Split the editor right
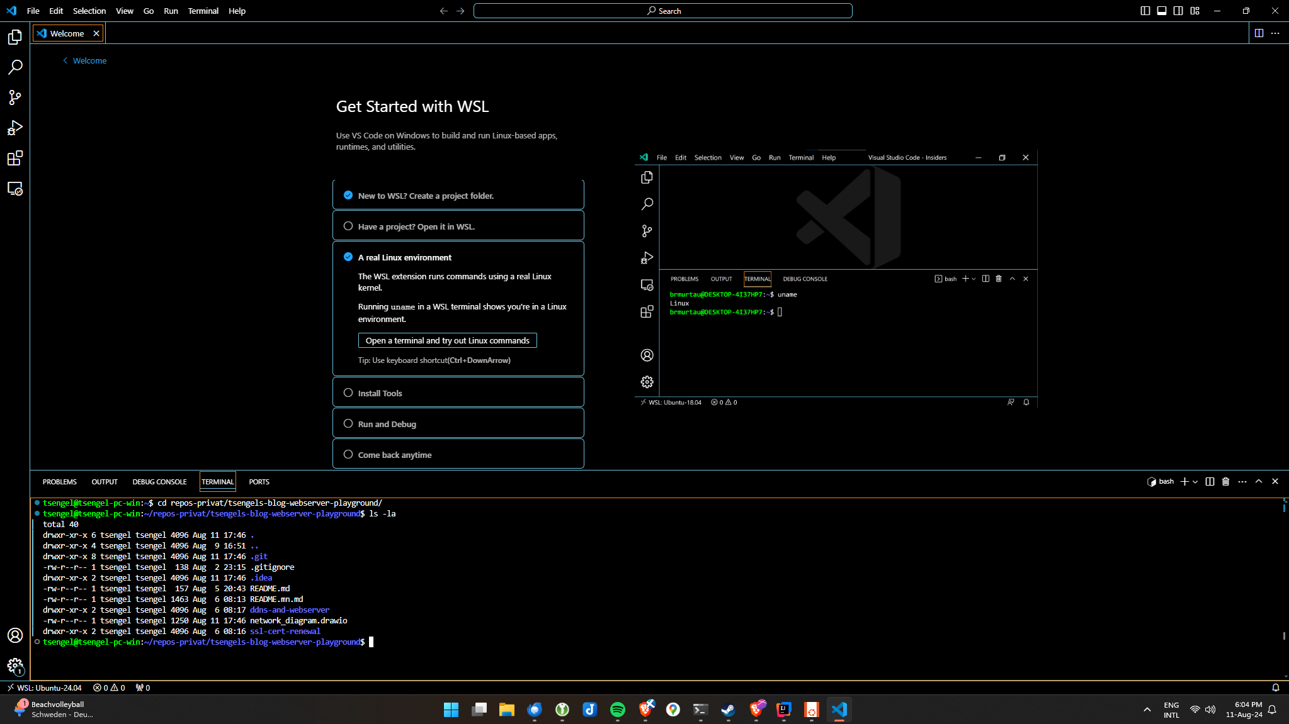Image resolution: width=1289 pixels, height=724 pixels. [x=1259, y=33]
